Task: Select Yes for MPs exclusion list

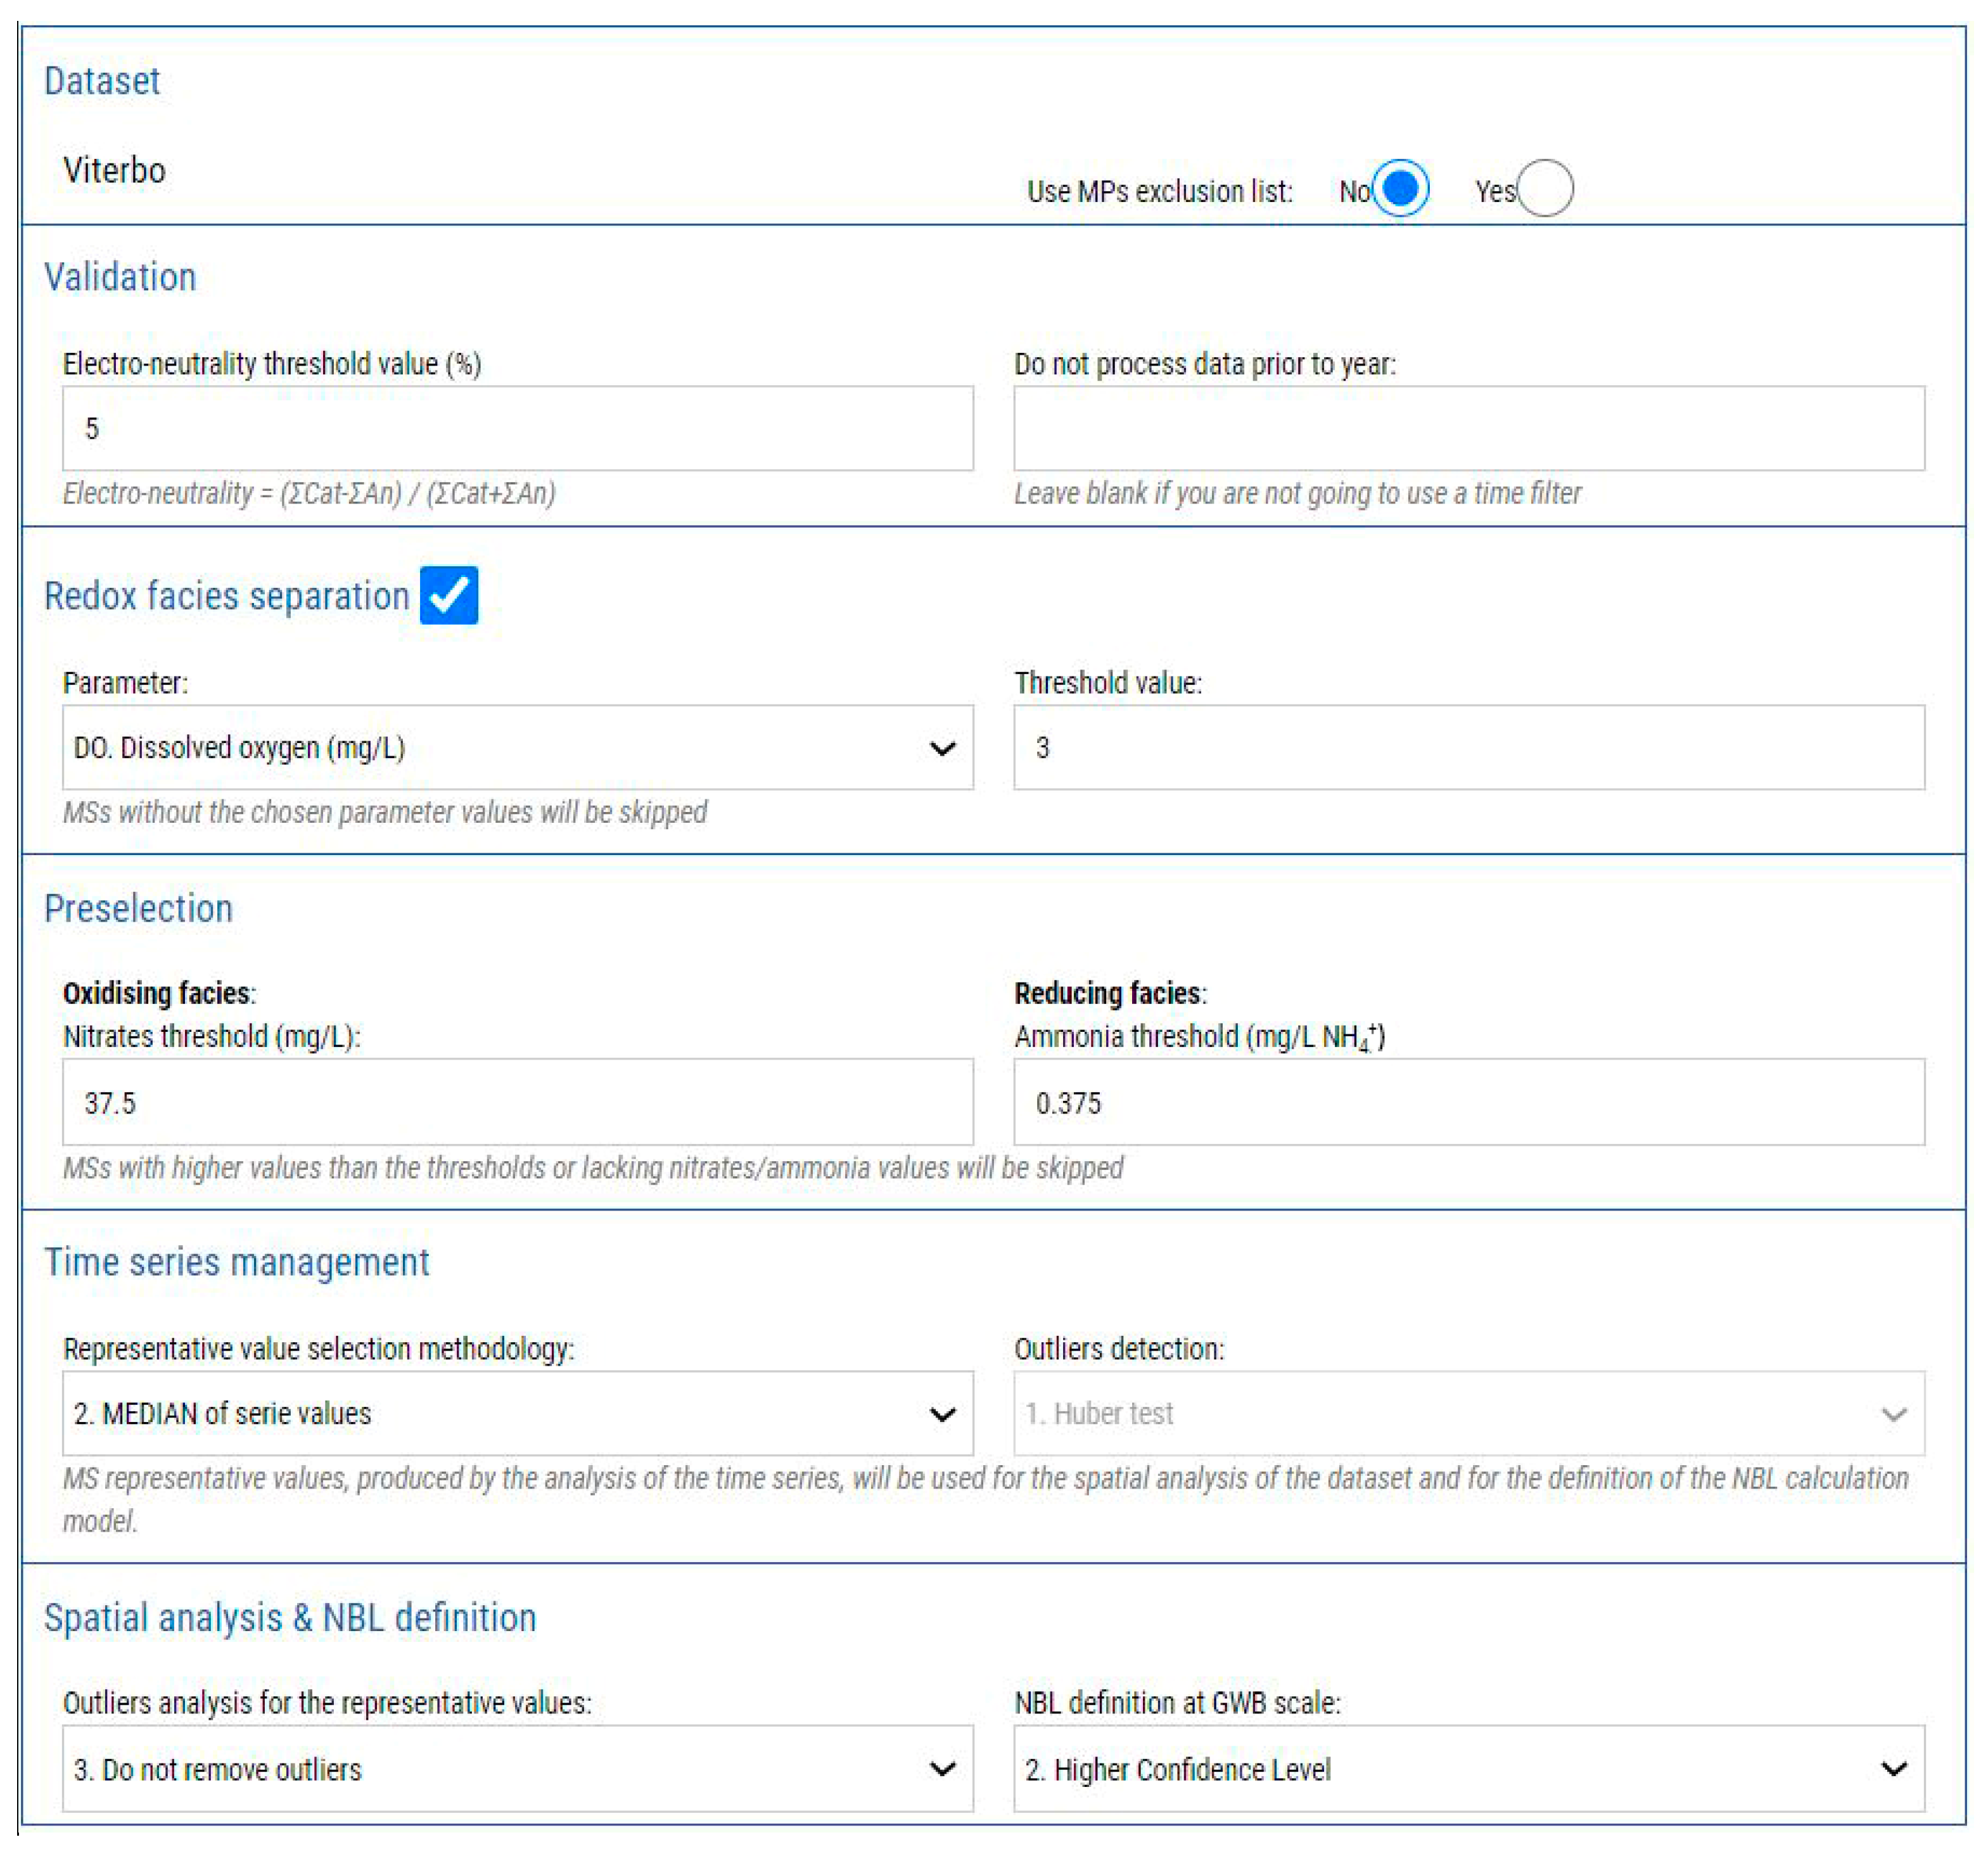Action: pyautogui.click(x=1545, y=188)
